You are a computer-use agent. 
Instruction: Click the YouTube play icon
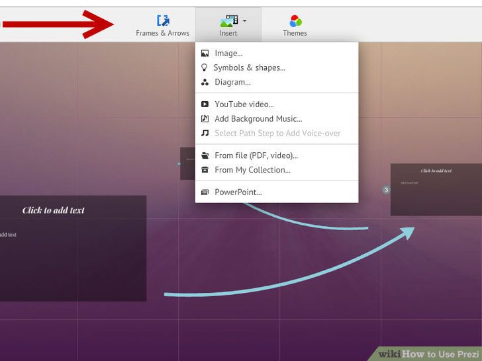pyautogui.click(x=205, y=104)
